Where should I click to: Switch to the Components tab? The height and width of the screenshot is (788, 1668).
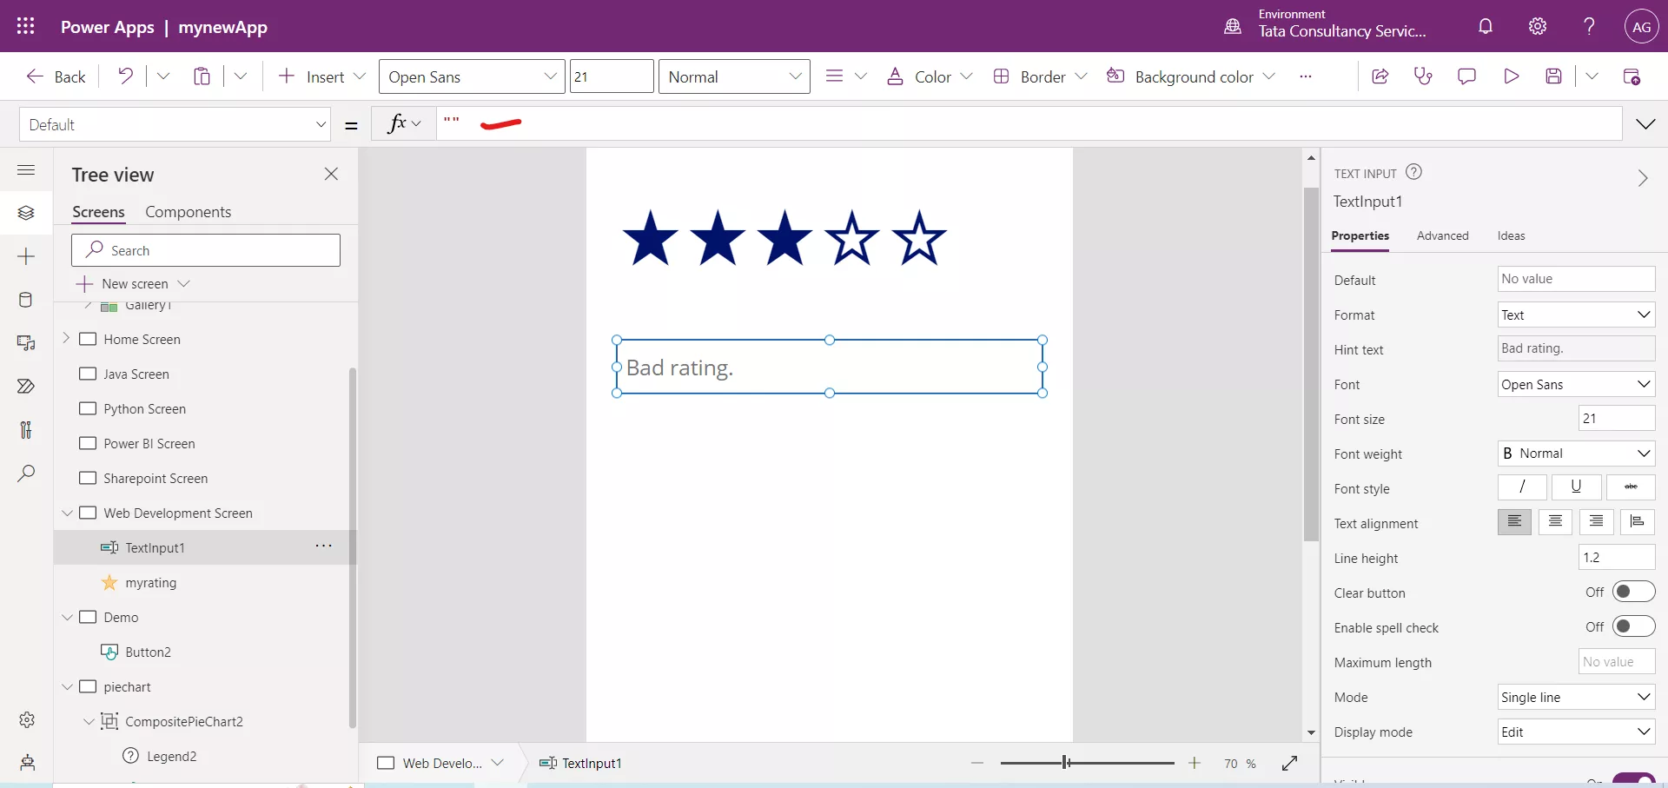coord(188,211)
